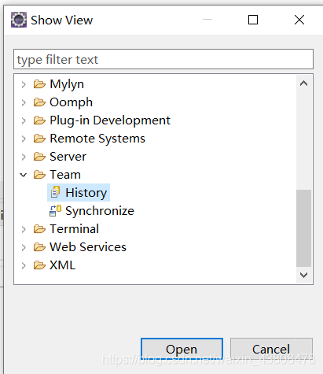This screenshot has height=374, width=323.
Task: Expand the Remote Systems category
Action: point(24,139)
